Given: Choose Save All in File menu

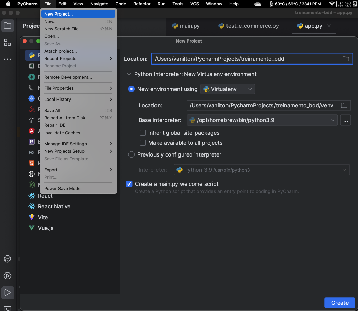Looking at the screenshot, I should [78, 111].
